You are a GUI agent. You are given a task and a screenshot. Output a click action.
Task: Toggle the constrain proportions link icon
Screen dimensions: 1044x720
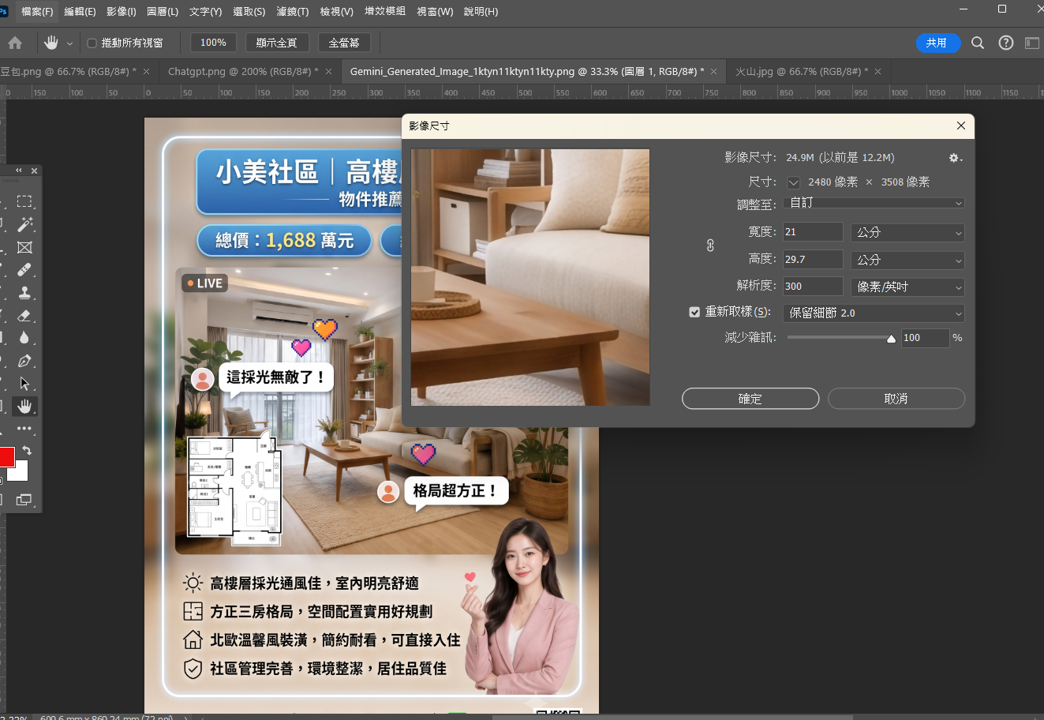(x=710, y=246)
